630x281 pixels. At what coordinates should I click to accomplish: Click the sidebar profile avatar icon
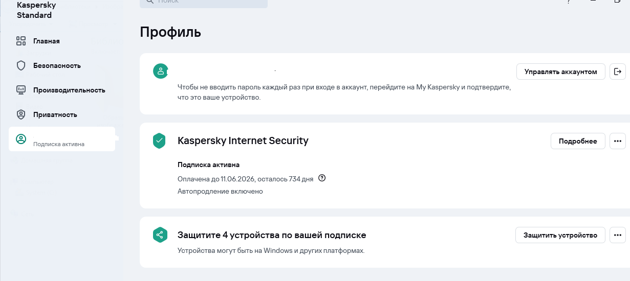pos(21,139)
